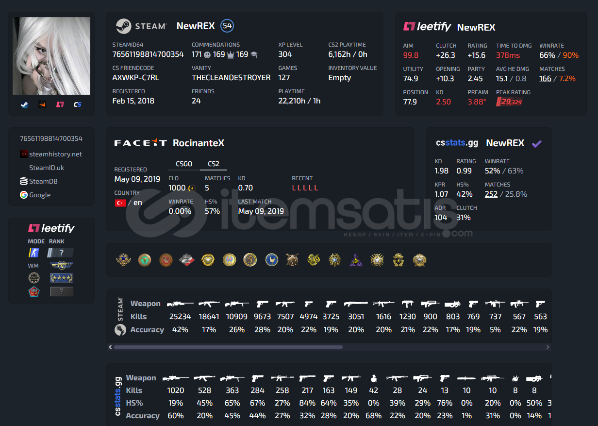Click the red pentagon map icon in sidebar

coord(33,292)
